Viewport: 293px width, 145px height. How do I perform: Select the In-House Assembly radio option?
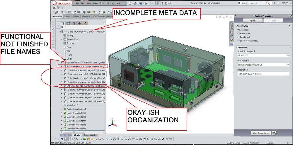coord(238,41)
